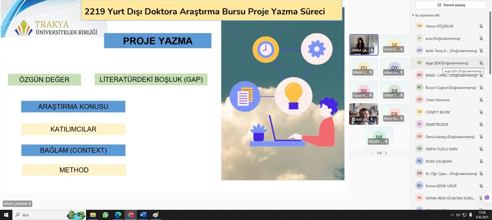This screenshot has width=492, height=220.
Task: Select CÜNEYT BİLDİK from the participants
Action: coord(438,112)
